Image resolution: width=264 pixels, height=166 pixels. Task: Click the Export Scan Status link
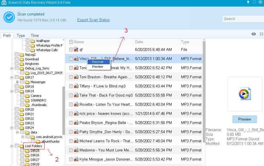click(93, 20)
